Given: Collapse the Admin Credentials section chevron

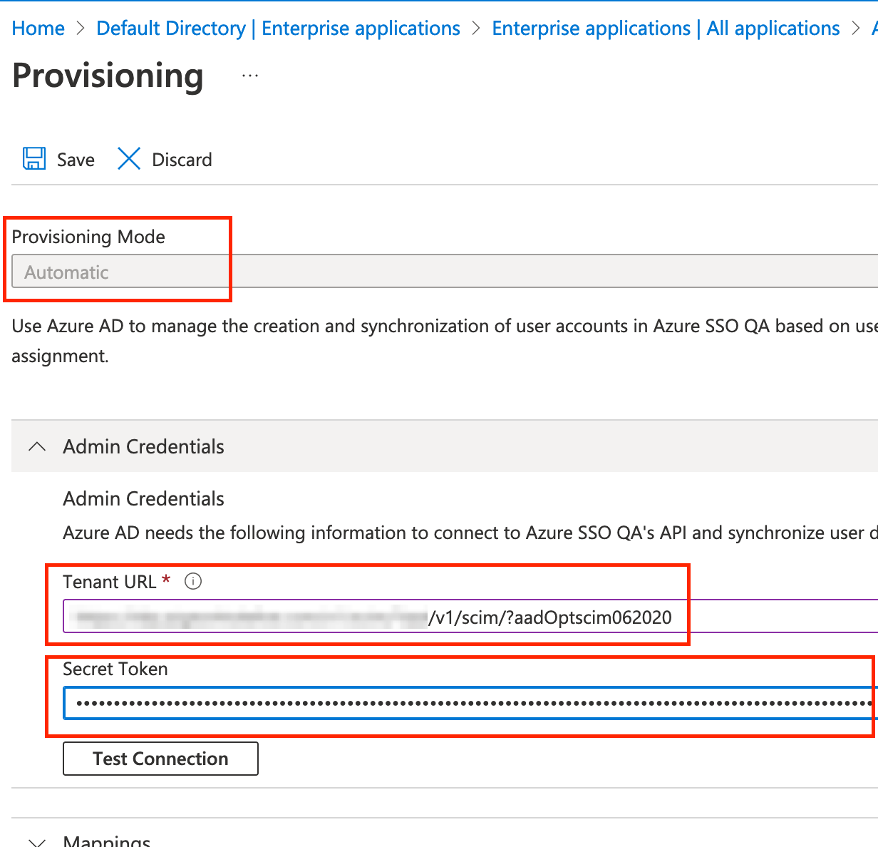Looking at the screenshot, I should coord(37,447).
